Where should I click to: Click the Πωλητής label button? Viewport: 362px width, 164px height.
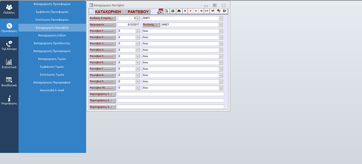[x=151, y=25]
